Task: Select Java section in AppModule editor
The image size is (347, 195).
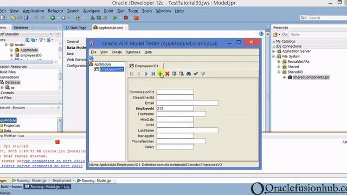Action: (x=70, y=54)
